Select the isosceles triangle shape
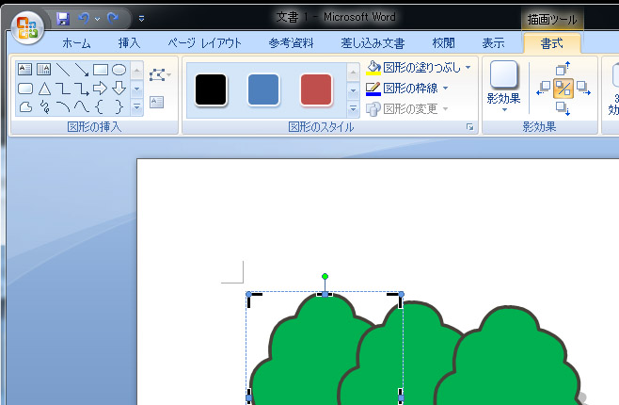619x405 pixels. pyautogui.click(x=44, y=89)
